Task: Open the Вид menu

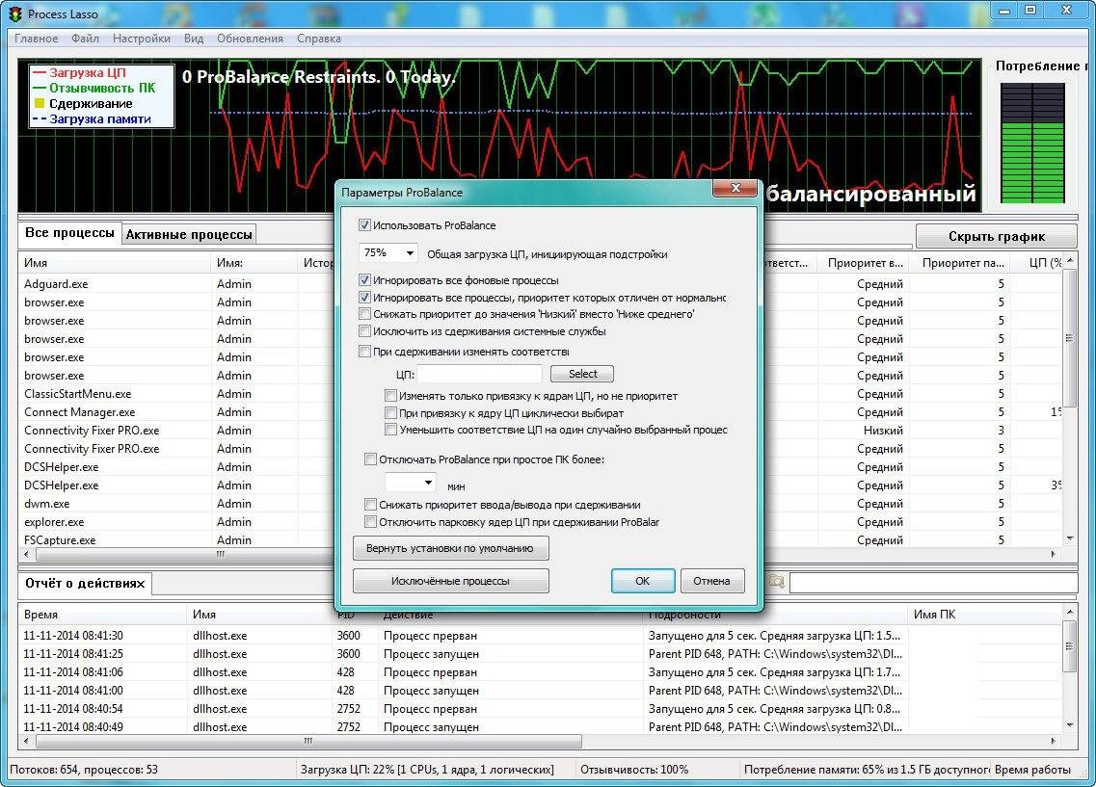Action: point(194,39)
